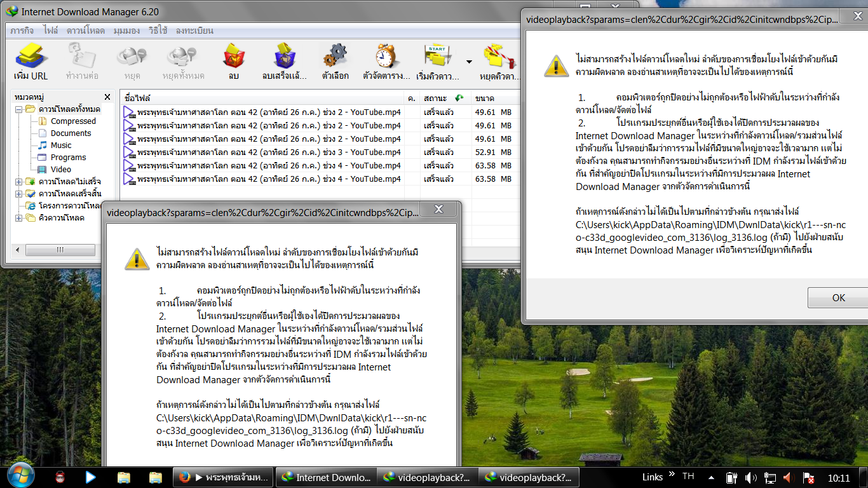
Task: Select the คิวดาวน์โหลด queue folder label
Action: pyautogui.click(x=61, y=218)
